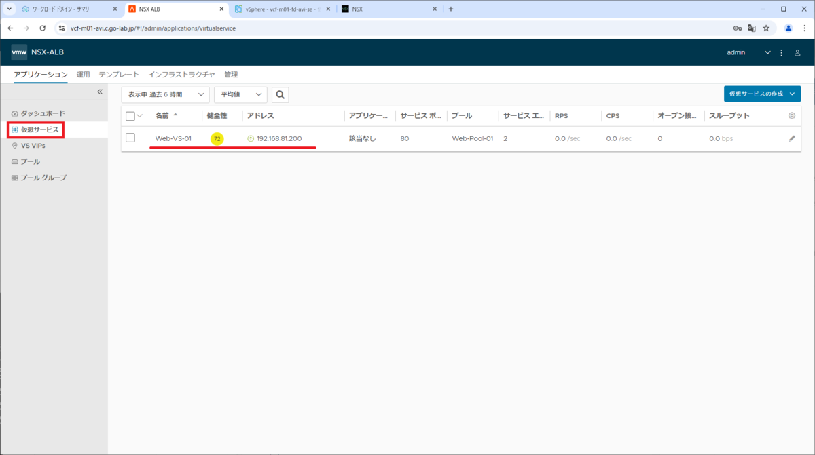
Task: Click the user account icon in header
Action: click(798, 52)
